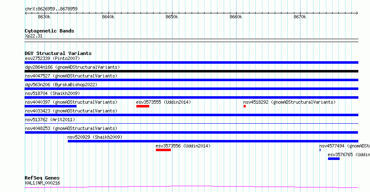Click the magenta KAL1 gene line
This screenshot has width=370, height=192.
click(x=191, y=187)
